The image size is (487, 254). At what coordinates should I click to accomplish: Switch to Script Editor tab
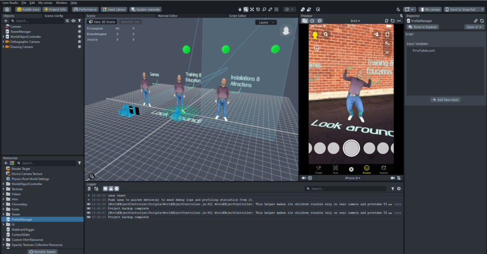coord(238,16)
